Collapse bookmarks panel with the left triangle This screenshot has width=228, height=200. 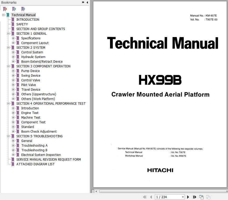tap(87, 2)
